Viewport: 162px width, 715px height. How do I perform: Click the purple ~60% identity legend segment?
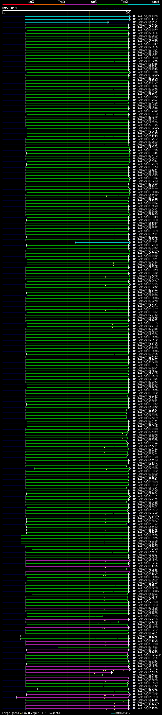[81, 5]
